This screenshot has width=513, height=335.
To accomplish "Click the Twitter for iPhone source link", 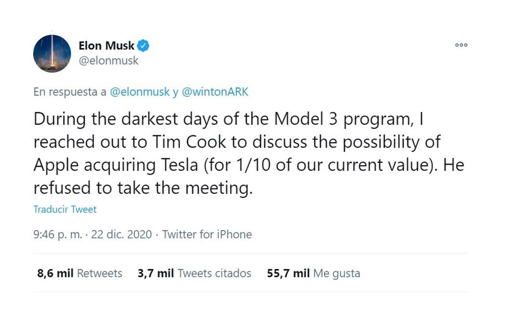I will [x=207, y=234].
